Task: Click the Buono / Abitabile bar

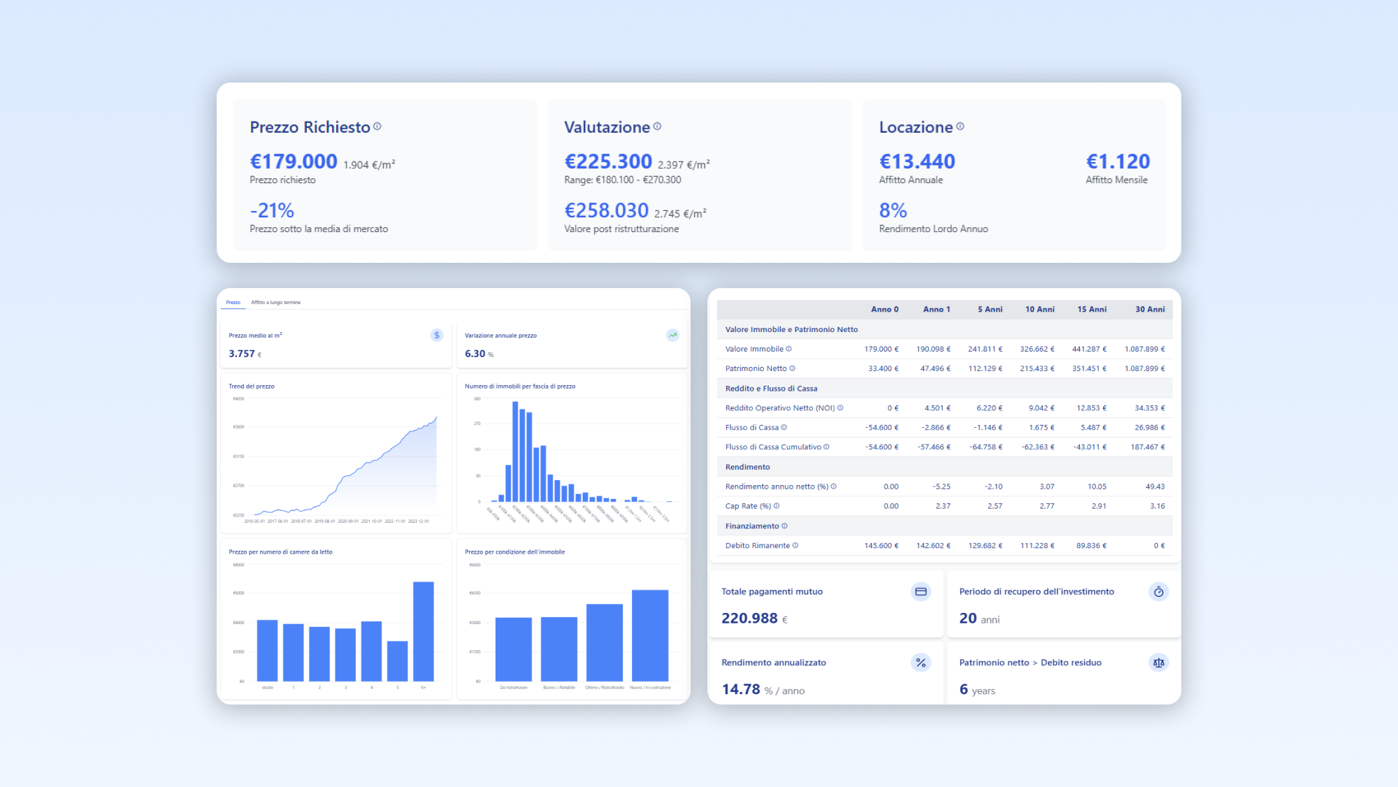Action: click(559, 649)
